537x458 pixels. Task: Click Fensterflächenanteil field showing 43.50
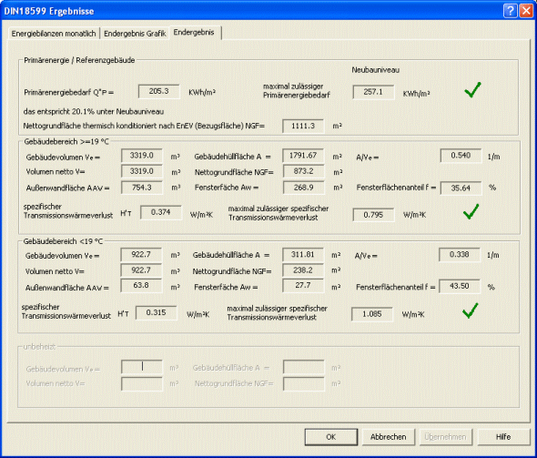coord(460,287)
